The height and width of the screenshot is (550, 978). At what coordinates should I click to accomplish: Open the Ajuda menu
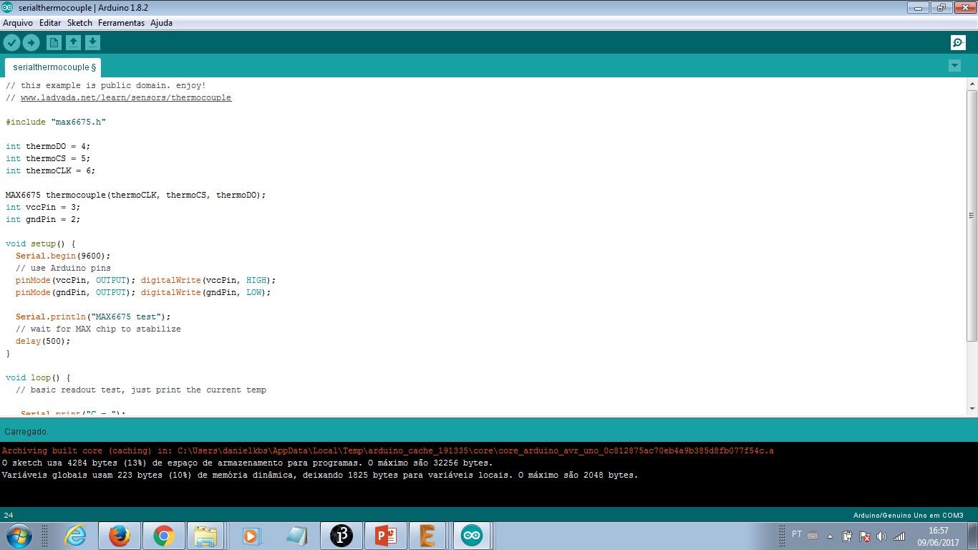tap(161, 23)
